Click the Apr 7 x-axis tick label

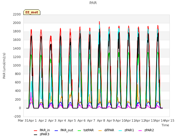[91, 120]
